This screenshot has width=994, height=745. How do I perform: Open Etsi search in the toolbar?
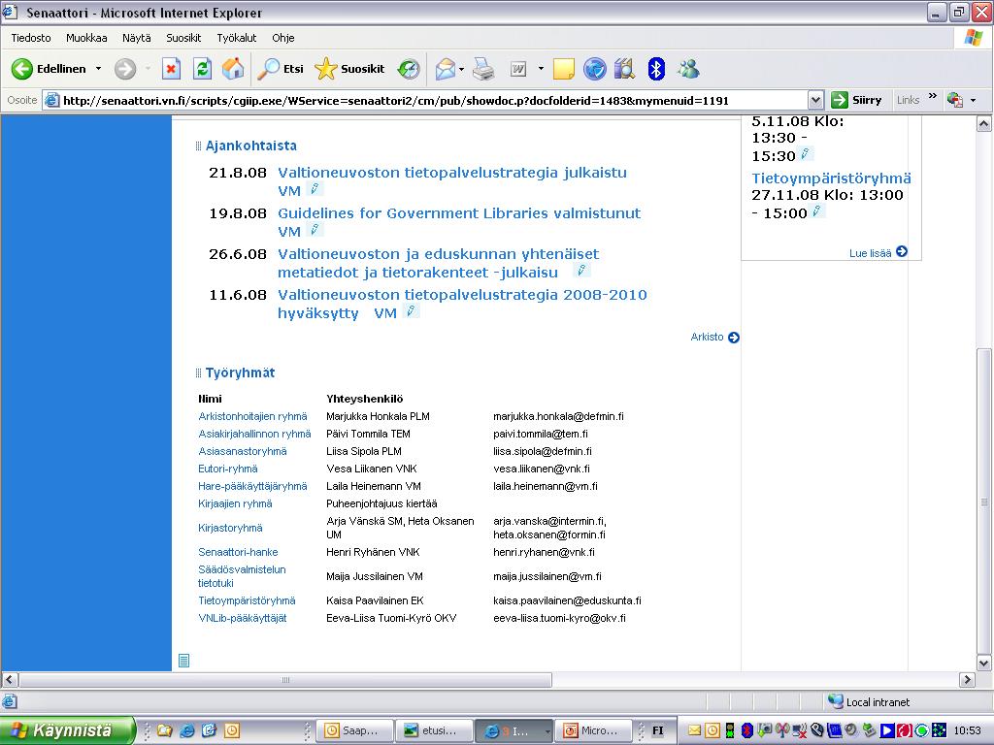pyautogui.click(x=281, y=69)
